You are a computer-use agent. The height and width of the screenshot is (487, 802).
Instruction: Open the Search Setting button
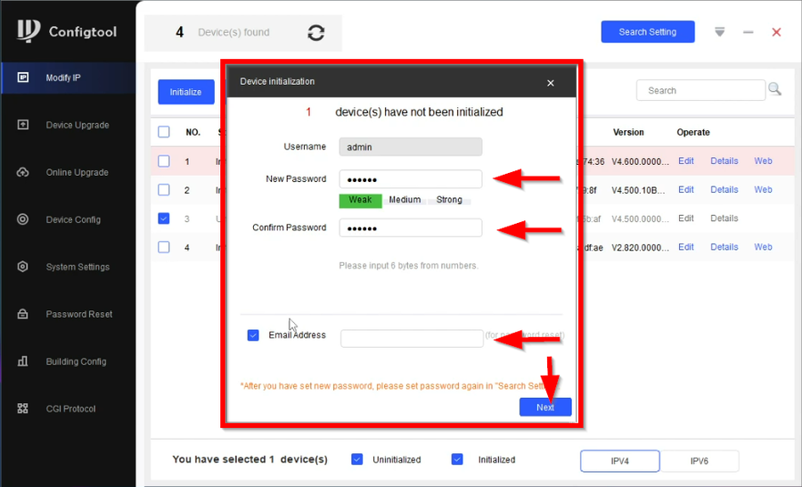pyautogui.click(x=648, y=32)
